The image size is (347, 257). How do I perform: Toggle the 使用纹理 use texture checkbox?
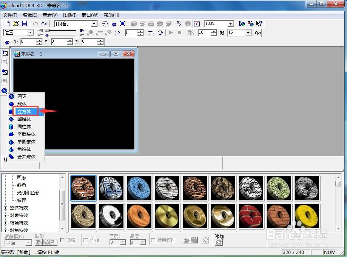(x=153, y=240)
